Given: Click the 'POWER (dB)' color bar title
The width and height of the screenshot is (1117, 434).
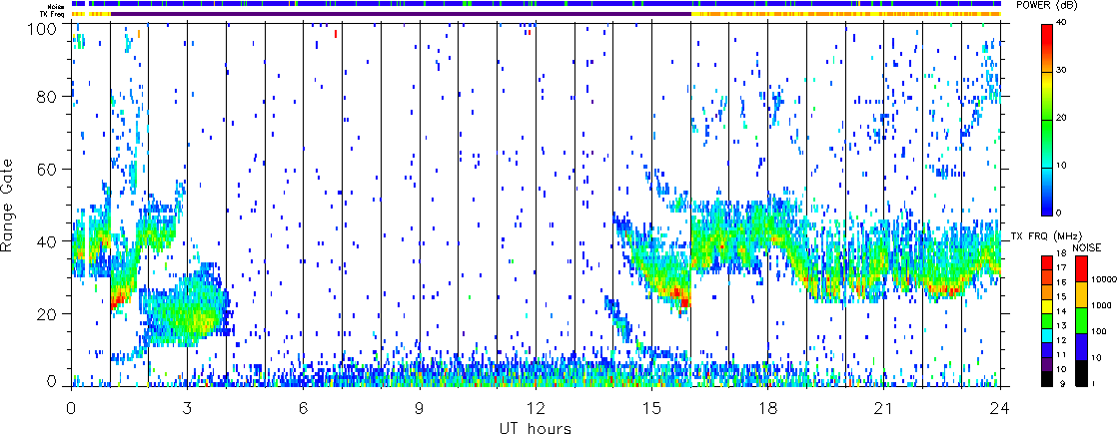Looking at the screenshot, I should pyautogui.click(x=1046, y=5).
